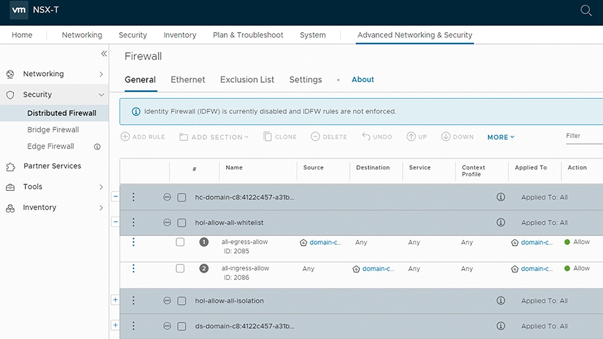This screenshot has width=603, height=339.
Task: Open the MORE dropdown
Action: pyautogui.click(x=500, y=137)
